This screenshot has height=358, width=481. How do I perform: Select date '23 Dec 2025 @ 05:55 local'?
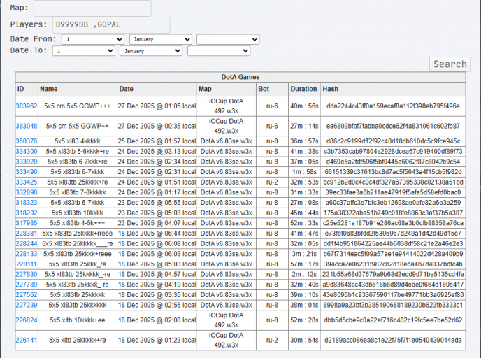[x=157, y=203]
